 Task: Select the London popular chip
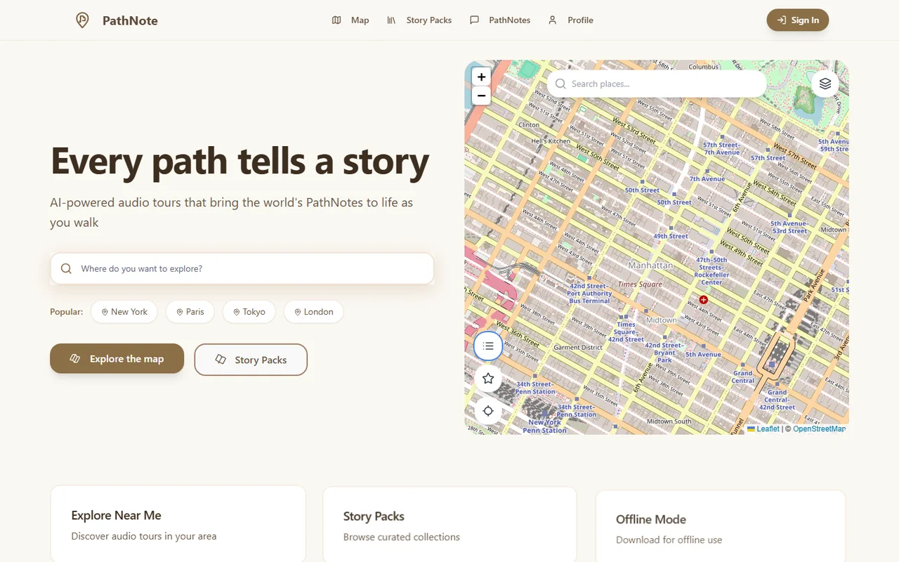[x=313, y=312]
